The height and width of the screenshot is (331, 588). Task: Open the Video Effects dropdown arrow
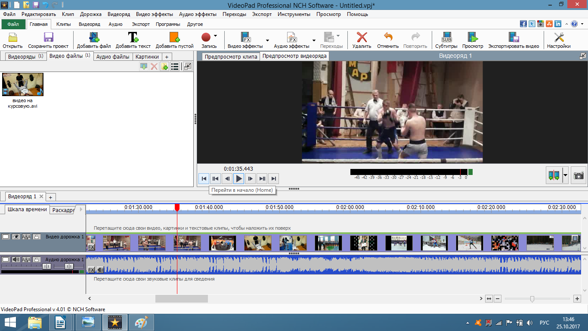pyautogui.click(x=267, y=41)
